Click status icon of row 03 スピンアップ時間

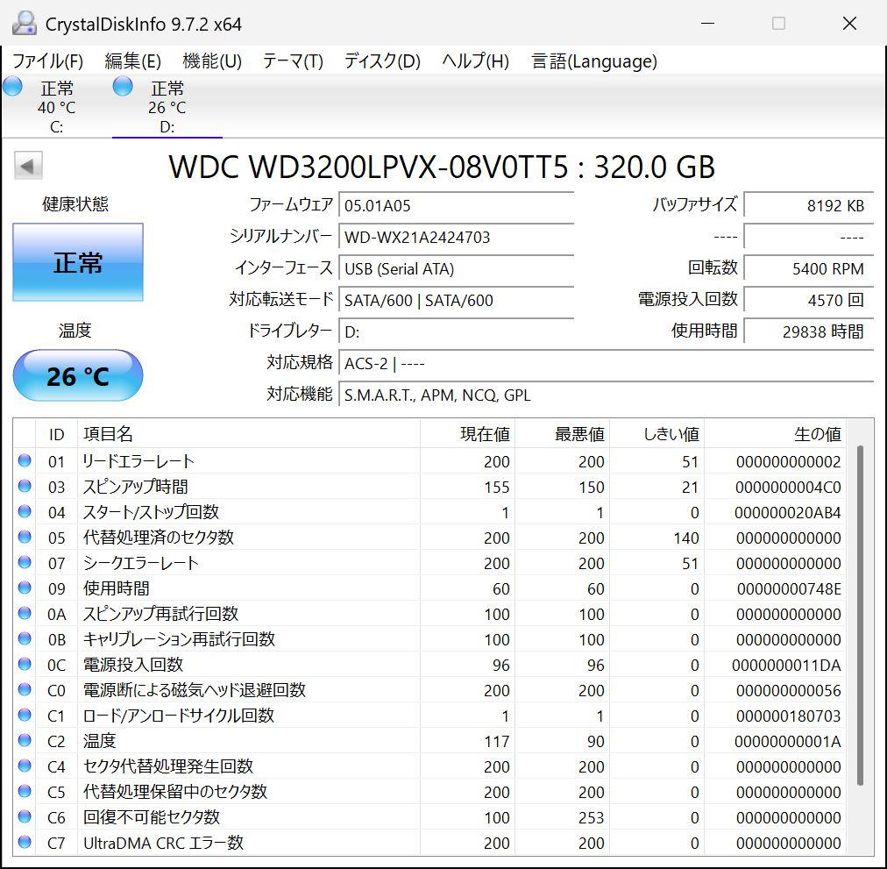click(x=25, y=487)
